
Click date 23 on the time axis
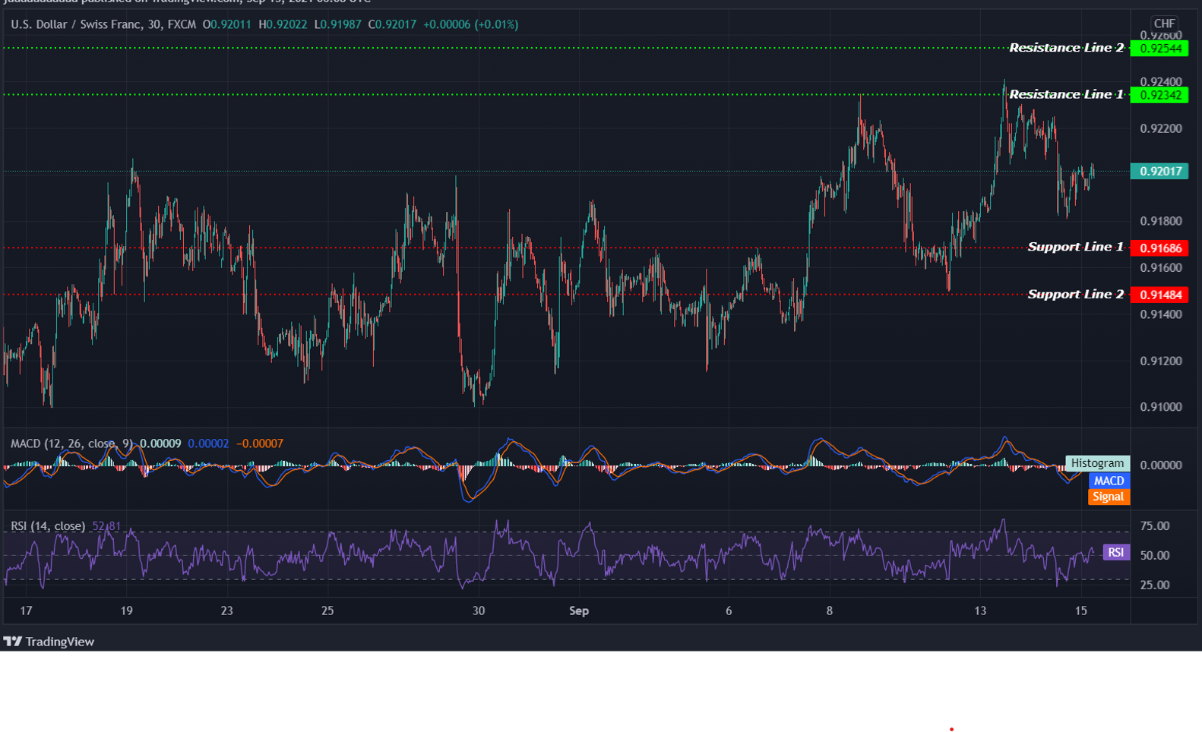pos(226,611)
